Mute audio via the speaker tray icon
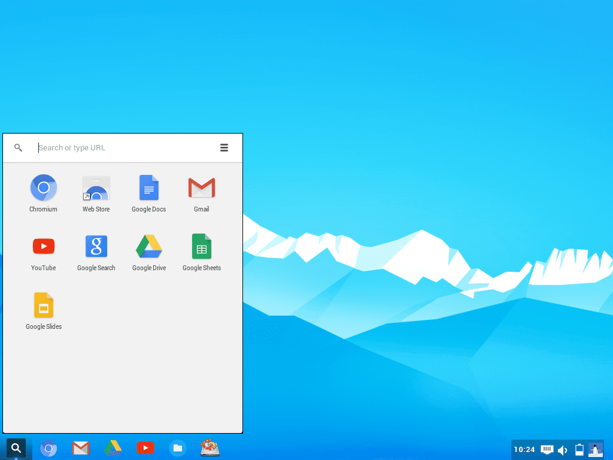This screenshot has height=460, width=613. point(563,449)
